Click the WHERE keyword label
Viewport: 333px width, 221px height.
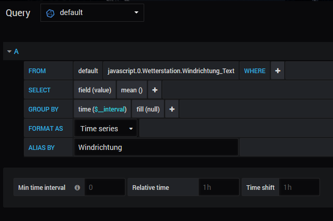[255, 71]
